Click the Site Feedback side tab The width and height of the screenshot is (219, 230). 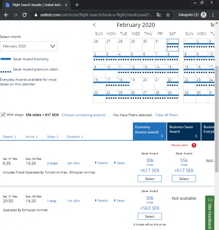[209, 213]
